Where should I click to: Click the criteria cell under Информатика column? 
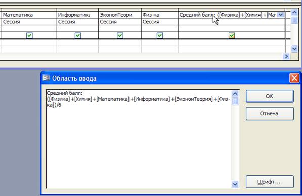tap(77, 43)
